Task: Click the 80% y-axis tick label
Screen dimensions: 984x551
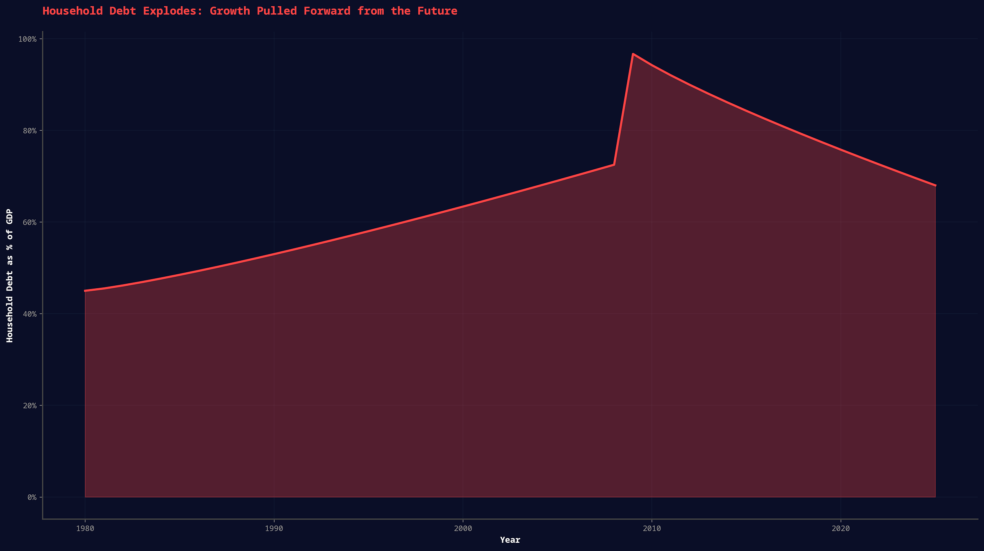Action: [30, 131]
